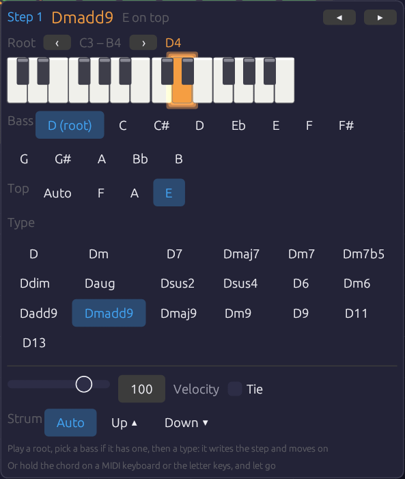This screenshot has width=405, height=479.
Task: Choose the Dmadd9 chord type
Action: (109, 313)
